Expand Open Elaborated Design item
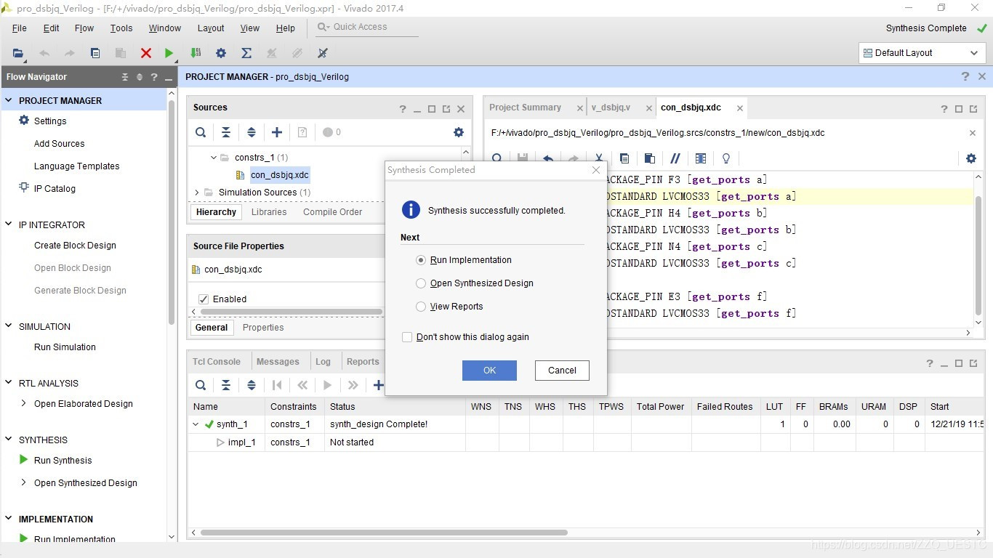 [x=23, y=403]
